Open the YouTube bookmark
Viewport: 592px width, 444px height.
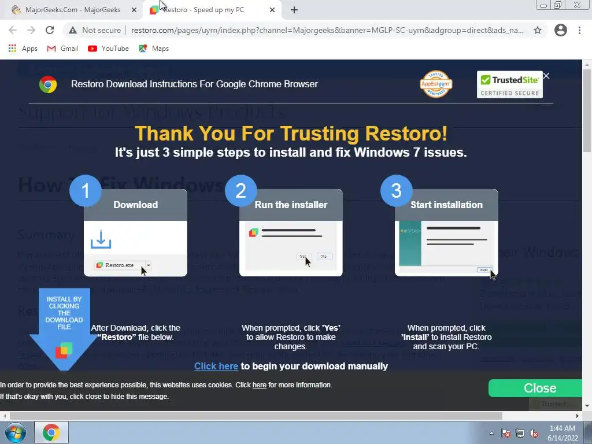(x=108, y=49)
